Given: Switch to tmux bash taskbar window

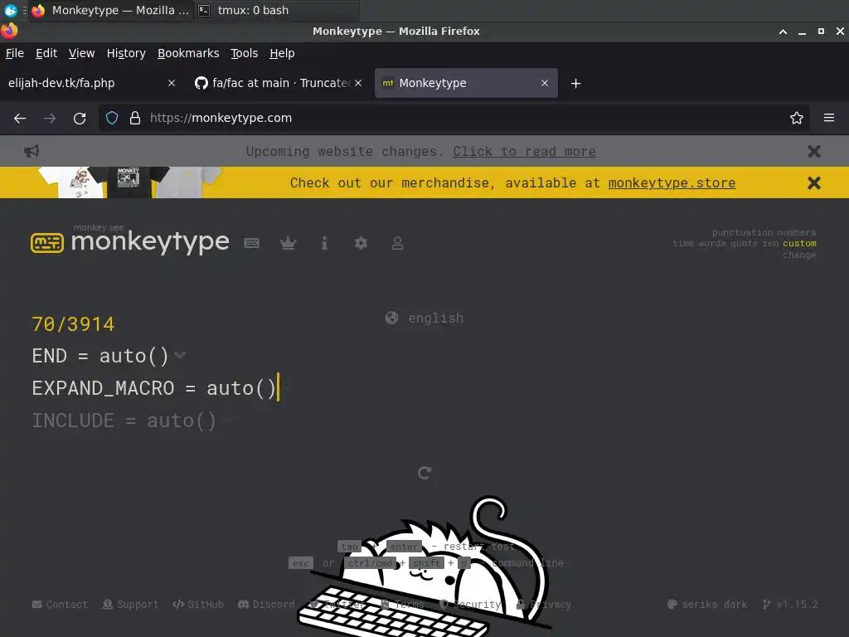Looking at the screenshot, I should tap(275, 10).
